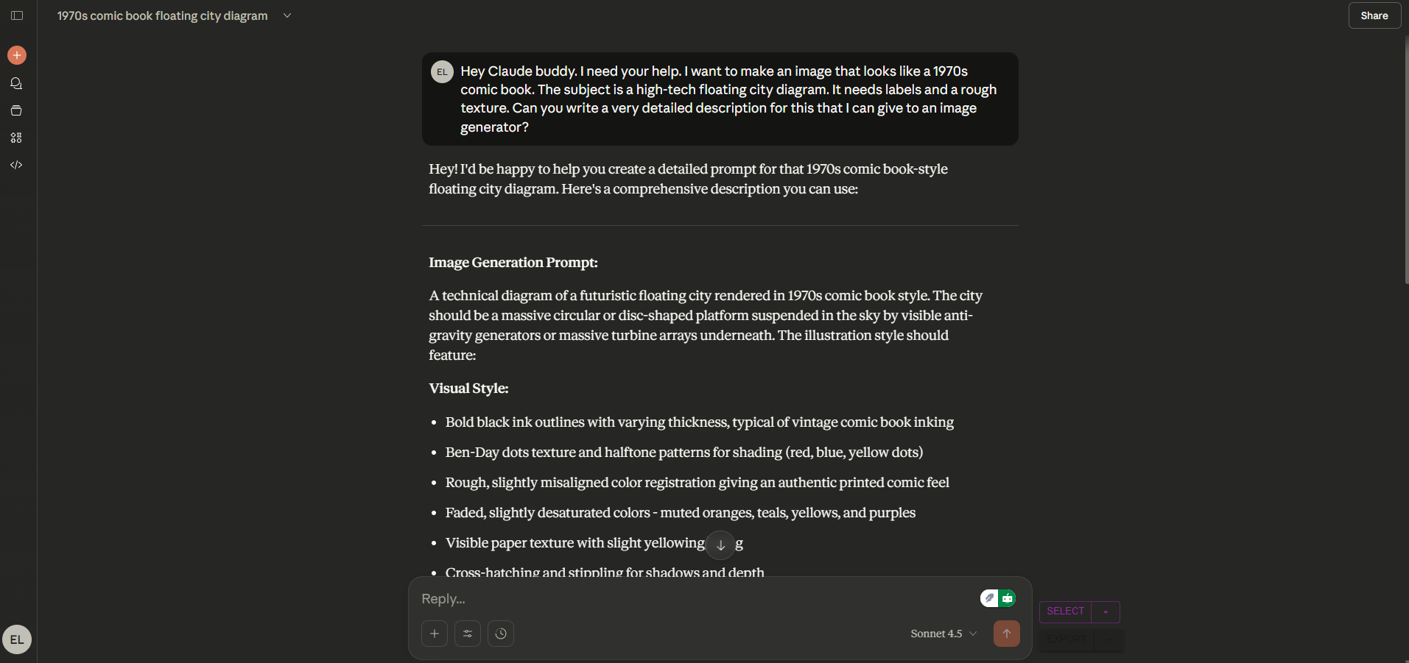Image resolution: width=1409 pixels, height=663 pixels.
Task: Expand the SELECT dropdown arrow
Action: coord(1106,611)
